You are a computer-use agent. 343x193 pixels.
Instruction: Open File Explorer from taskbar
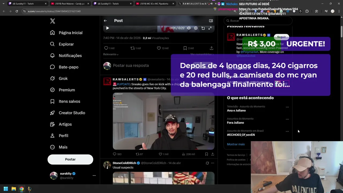14,189
